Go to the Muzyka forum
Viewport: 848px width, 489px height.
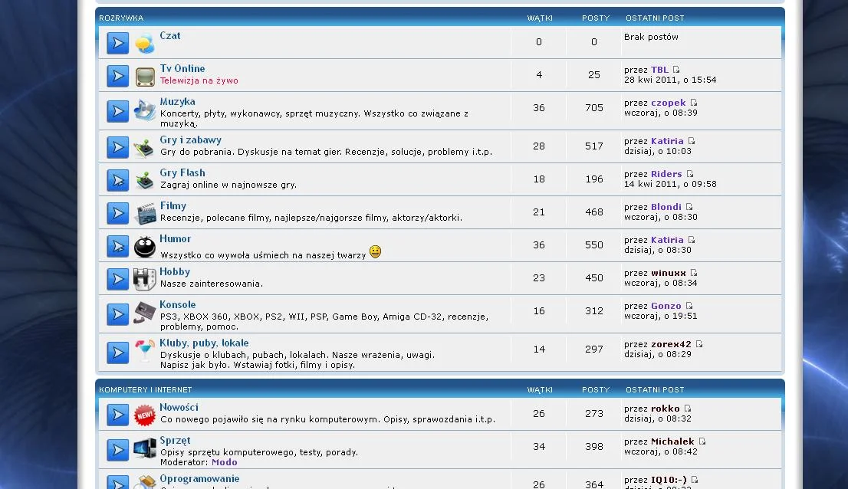(177, 102)
